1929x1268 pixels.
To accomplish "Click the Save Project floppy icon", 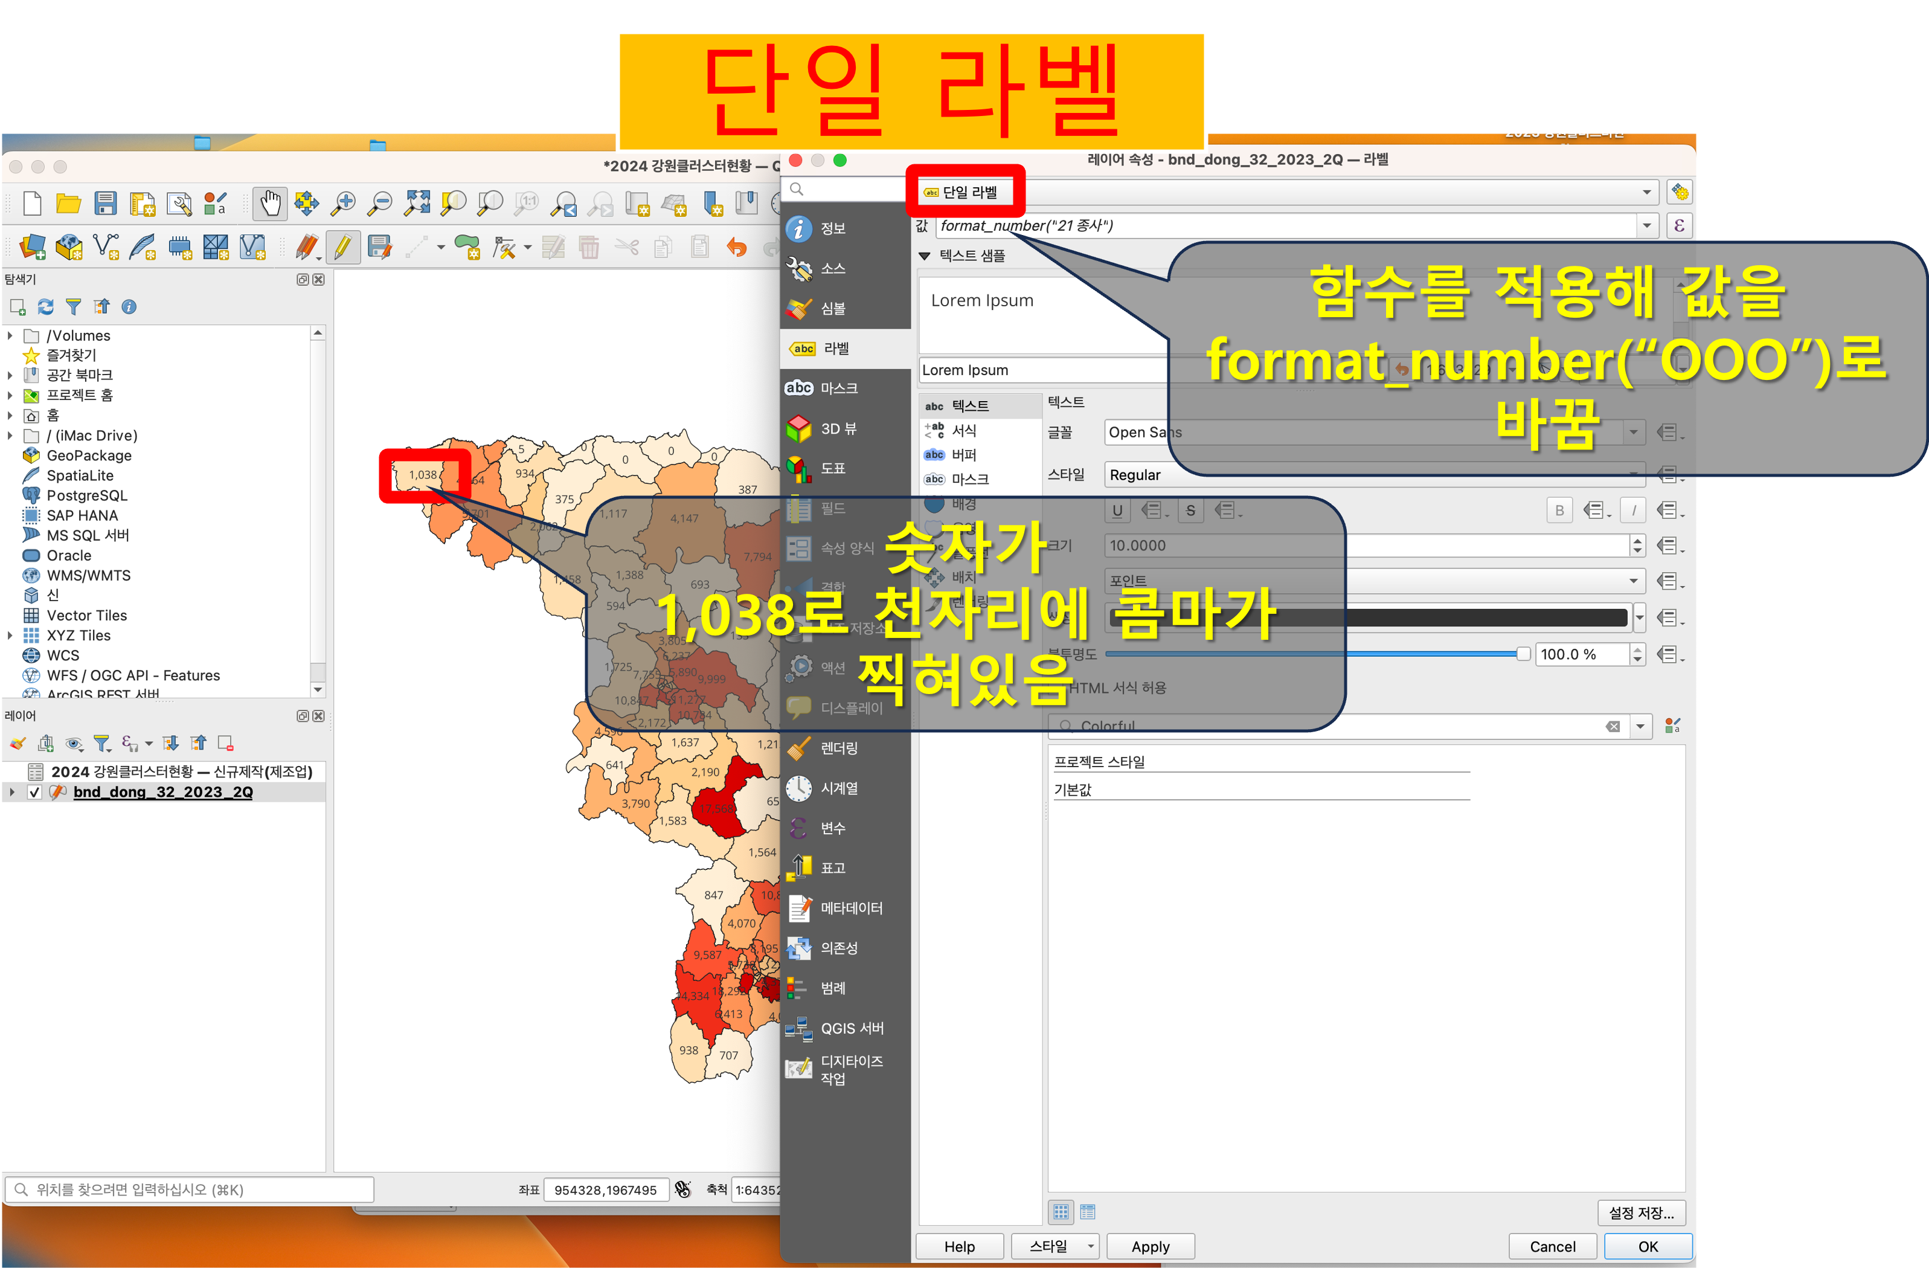I will click(105, 204).
